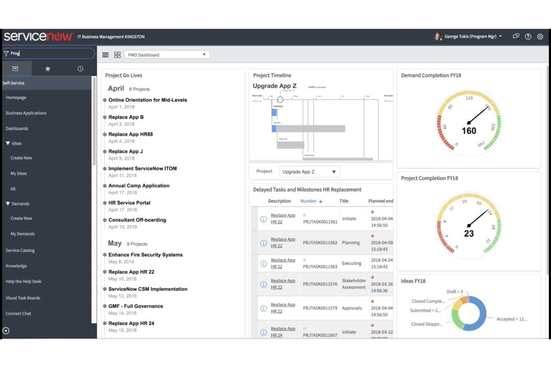
Task: Click info icon for PRJTASK0011562 row
Action: (x=263, y=243)
